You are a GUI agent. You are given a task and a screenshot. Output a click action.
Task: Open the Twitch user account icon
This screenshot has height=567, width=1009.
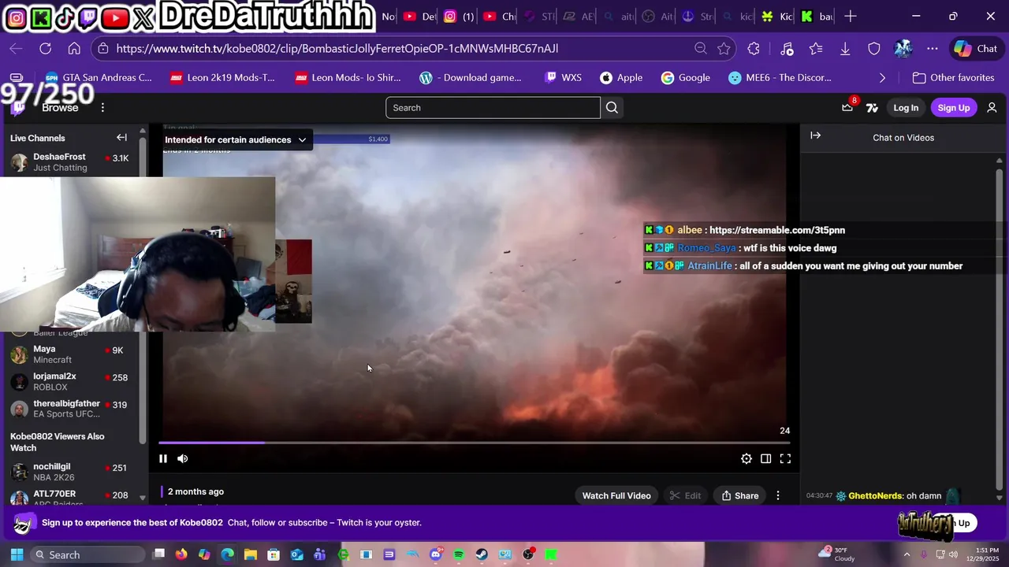pos(992,108)
